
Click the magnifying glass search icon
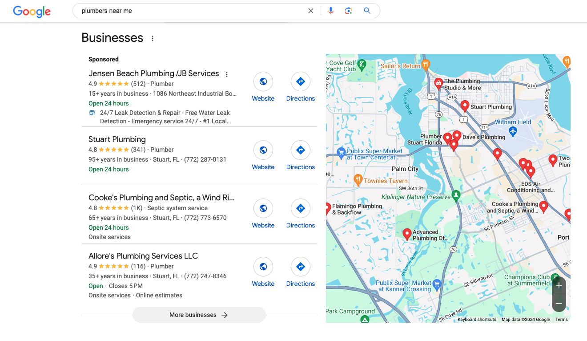(367, 11)
